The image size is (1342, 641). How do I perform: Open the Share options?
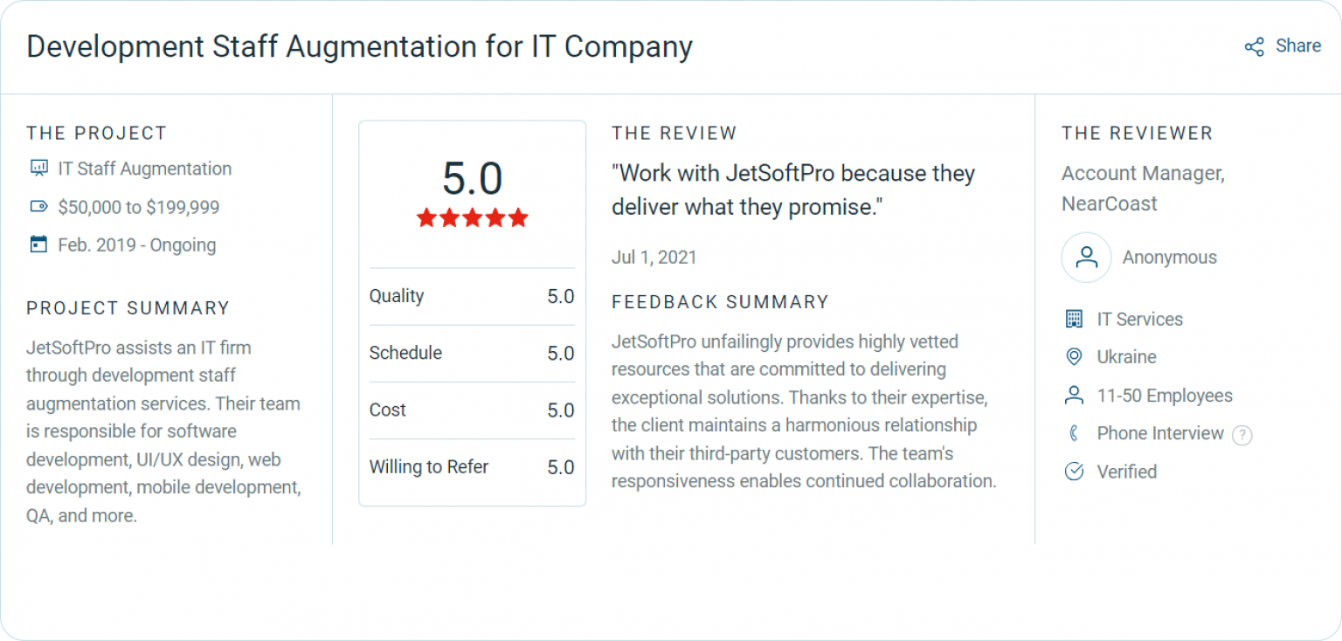coord(1283,45)
